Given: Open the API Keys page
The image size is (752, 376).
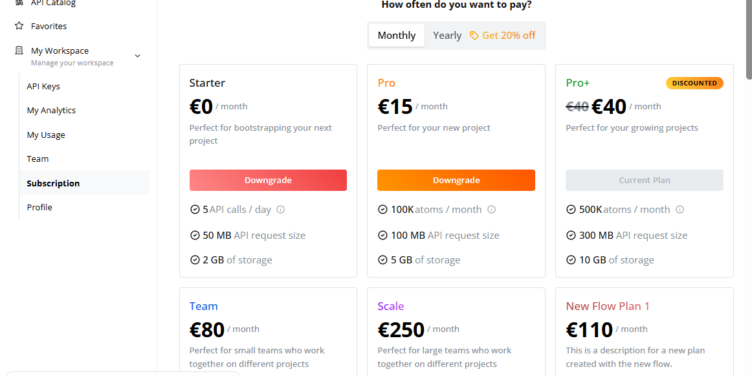Looking at the screenshot, I should click(43, 86).
